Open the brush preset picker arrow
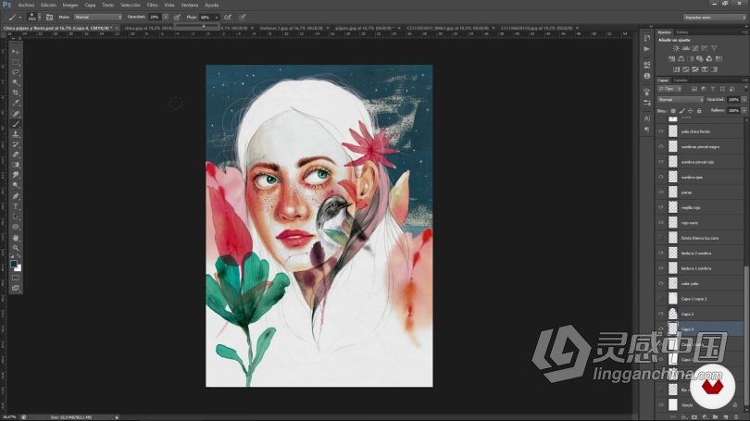 [x=39, y=18]
